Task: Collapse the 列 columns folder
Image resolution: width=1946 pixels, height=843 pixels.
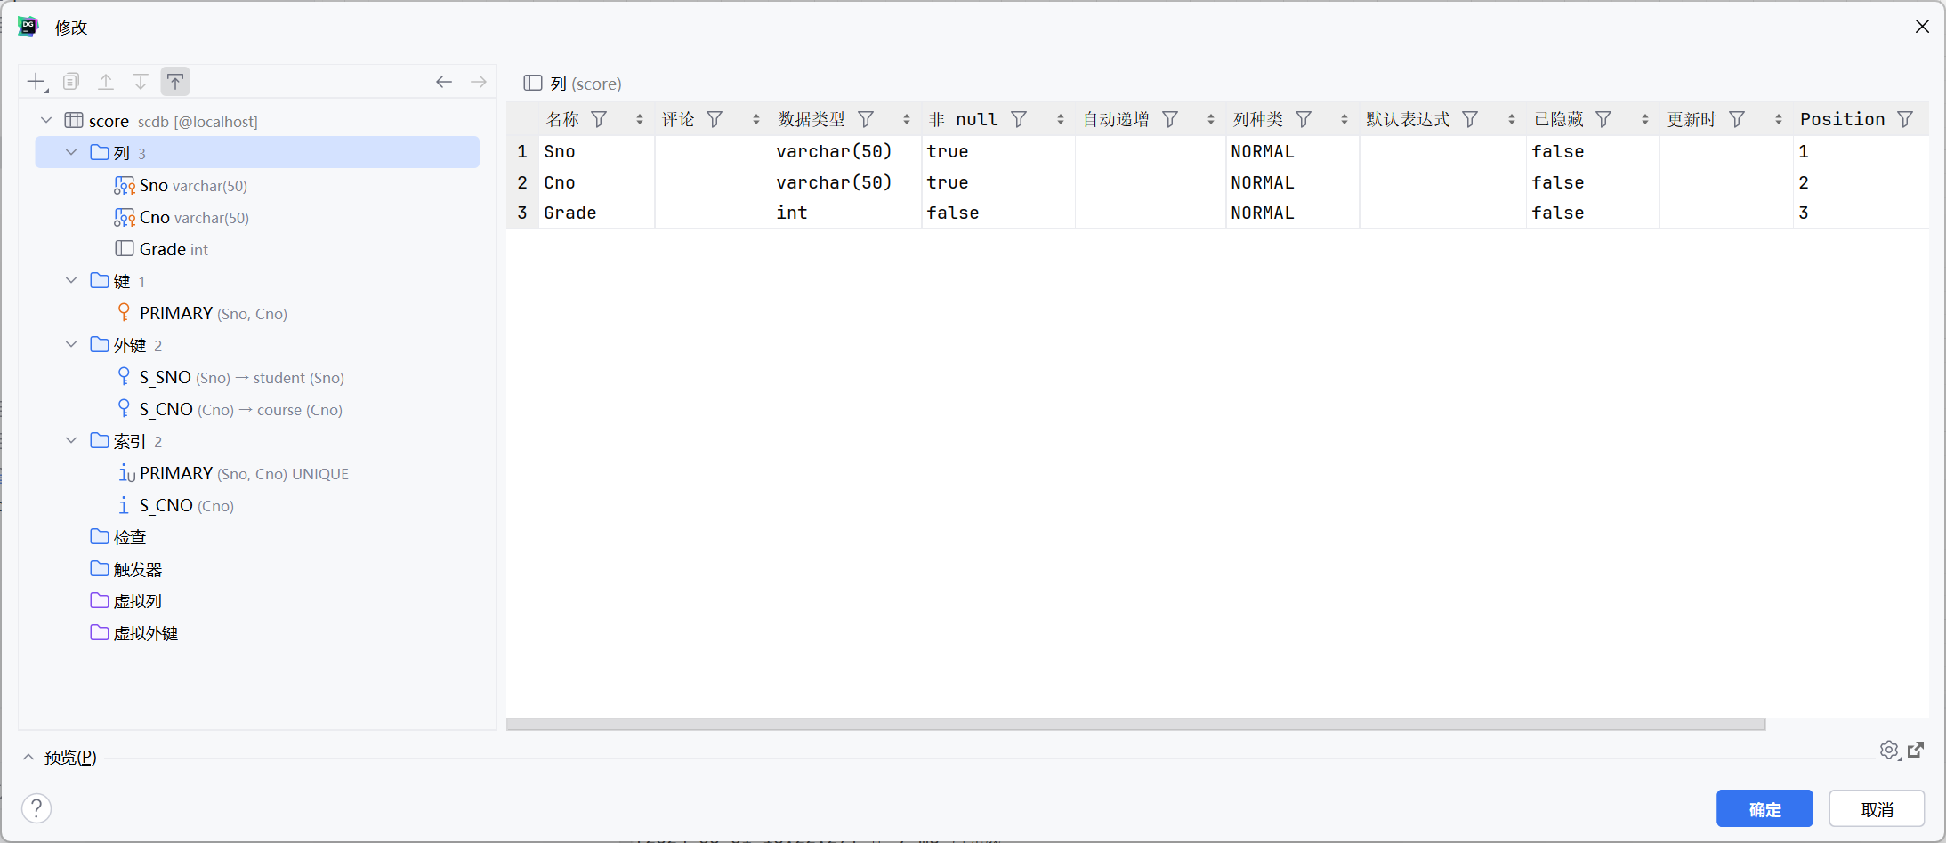Action: 71,152
